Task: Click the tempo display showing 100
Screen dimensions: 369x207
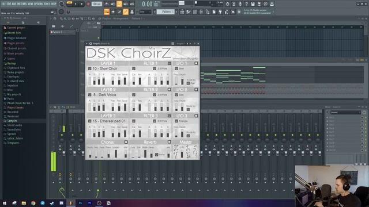Action: [x=97, y=4]
